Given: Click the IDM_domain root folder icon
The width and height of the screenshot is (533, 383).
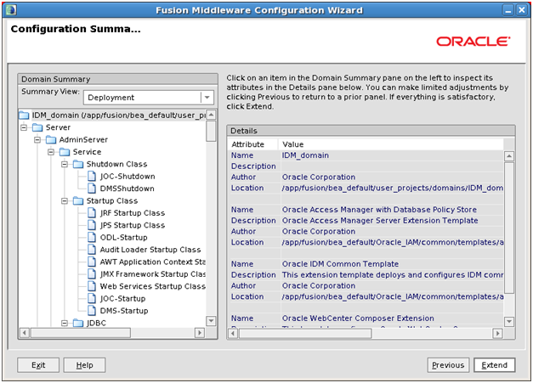Looking at the screenshot, I should [x=24, y=115].
